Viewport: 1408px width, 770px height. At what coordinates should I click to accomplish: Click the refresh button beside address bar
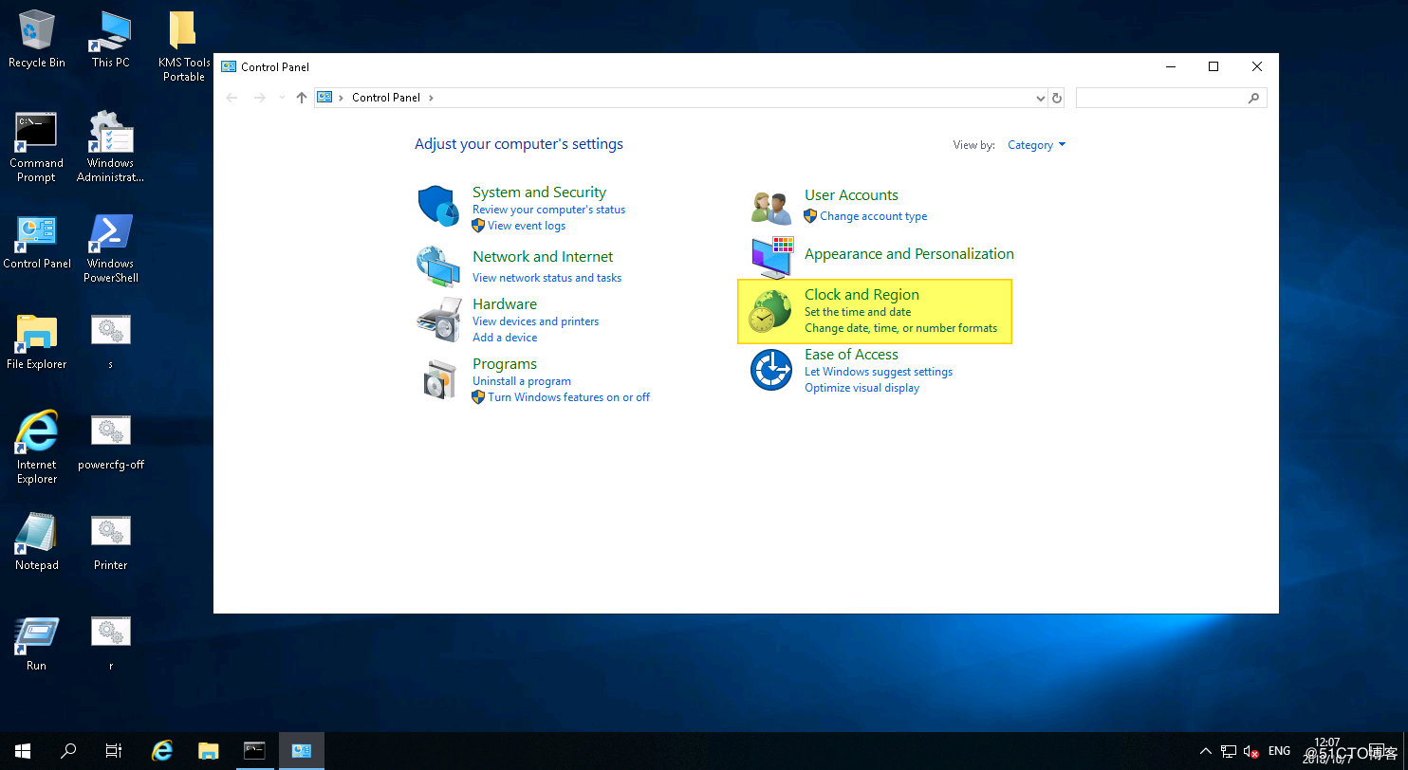click(x=1057, y=98)
